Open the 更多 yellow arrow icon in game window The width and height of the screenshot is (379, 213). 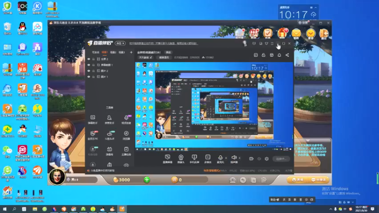pos(310,33)
